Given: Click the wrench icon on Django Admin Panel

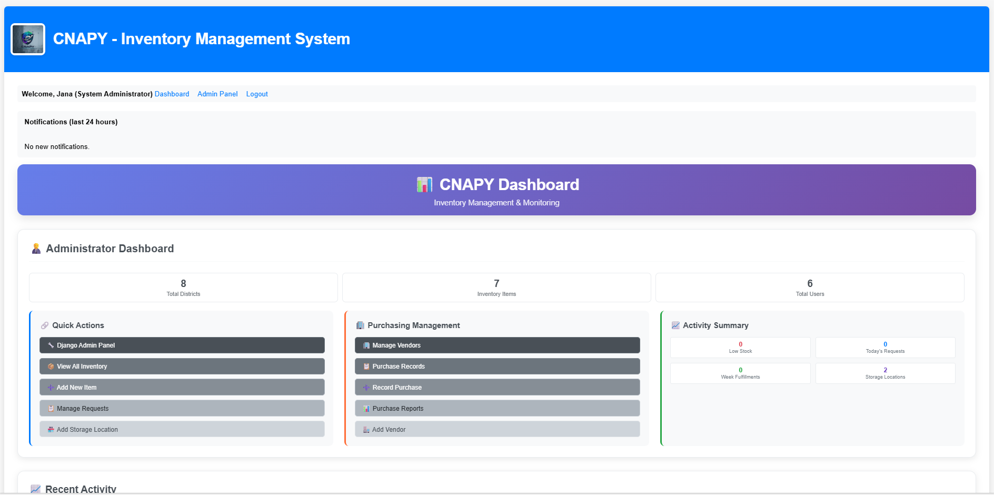Looking at the screenshot, I should coord(51,345).
